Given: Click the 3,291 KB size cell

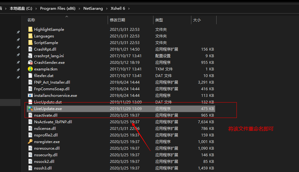Looking at the screenshot, I should point(206,82).
